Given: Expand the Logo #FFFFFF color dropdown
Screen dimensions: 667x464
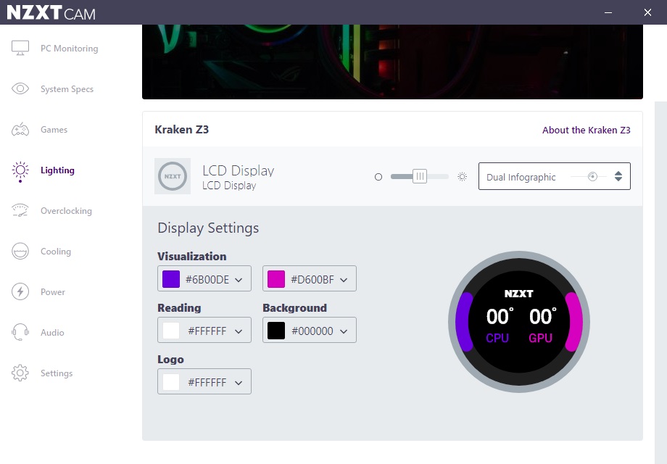Looking at the screenshot, I should click(x=204, y=381).
